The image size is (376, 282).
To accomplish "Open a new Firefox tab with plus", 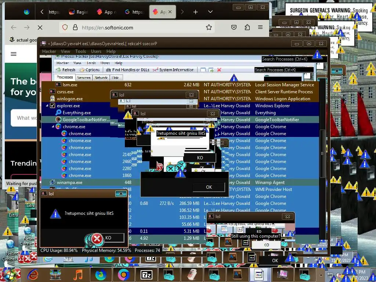I will pyautogui.click(x=195, y=12).
